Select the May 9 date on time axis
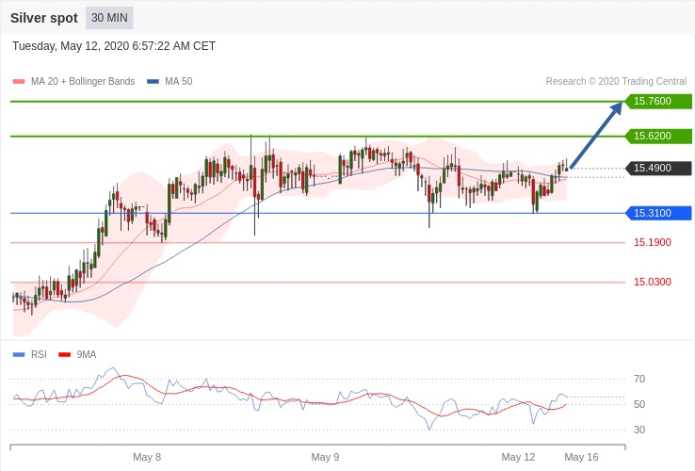This screenshot has width=695, height=471. tap(325, 457)
